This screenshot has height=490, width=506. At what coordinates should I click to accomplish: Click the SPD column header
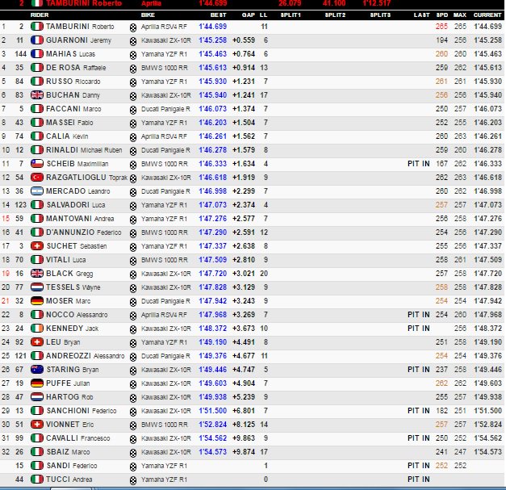[x=442, y=15]
